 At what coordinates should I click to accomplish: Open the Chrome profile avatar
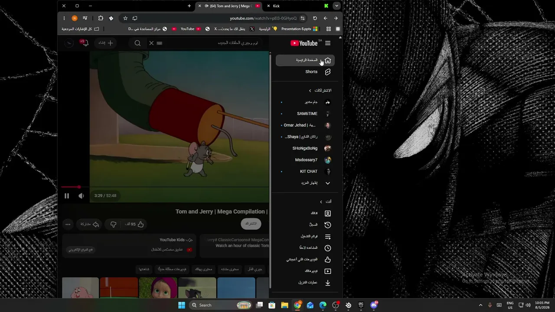[74, 18]
